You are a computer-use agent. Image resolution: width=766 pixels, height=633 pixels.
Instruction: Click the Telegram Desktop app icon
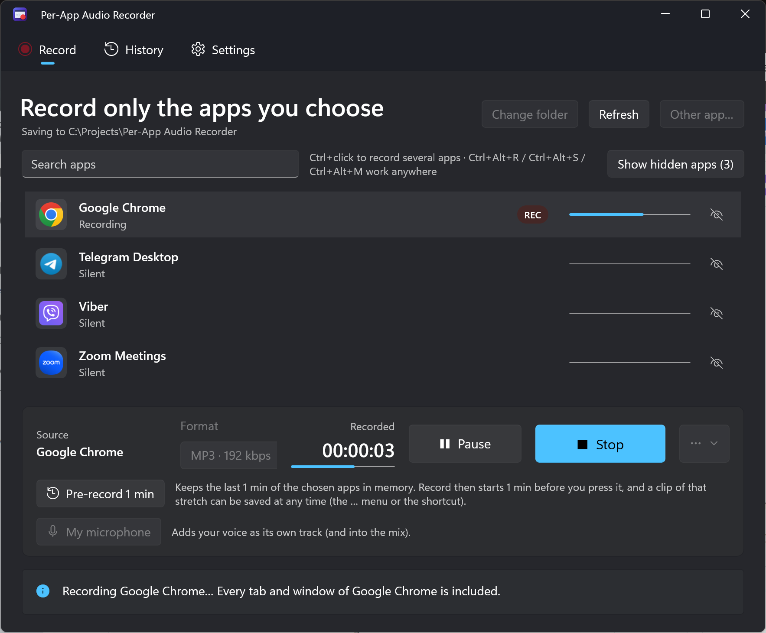(x=51, y=264)
